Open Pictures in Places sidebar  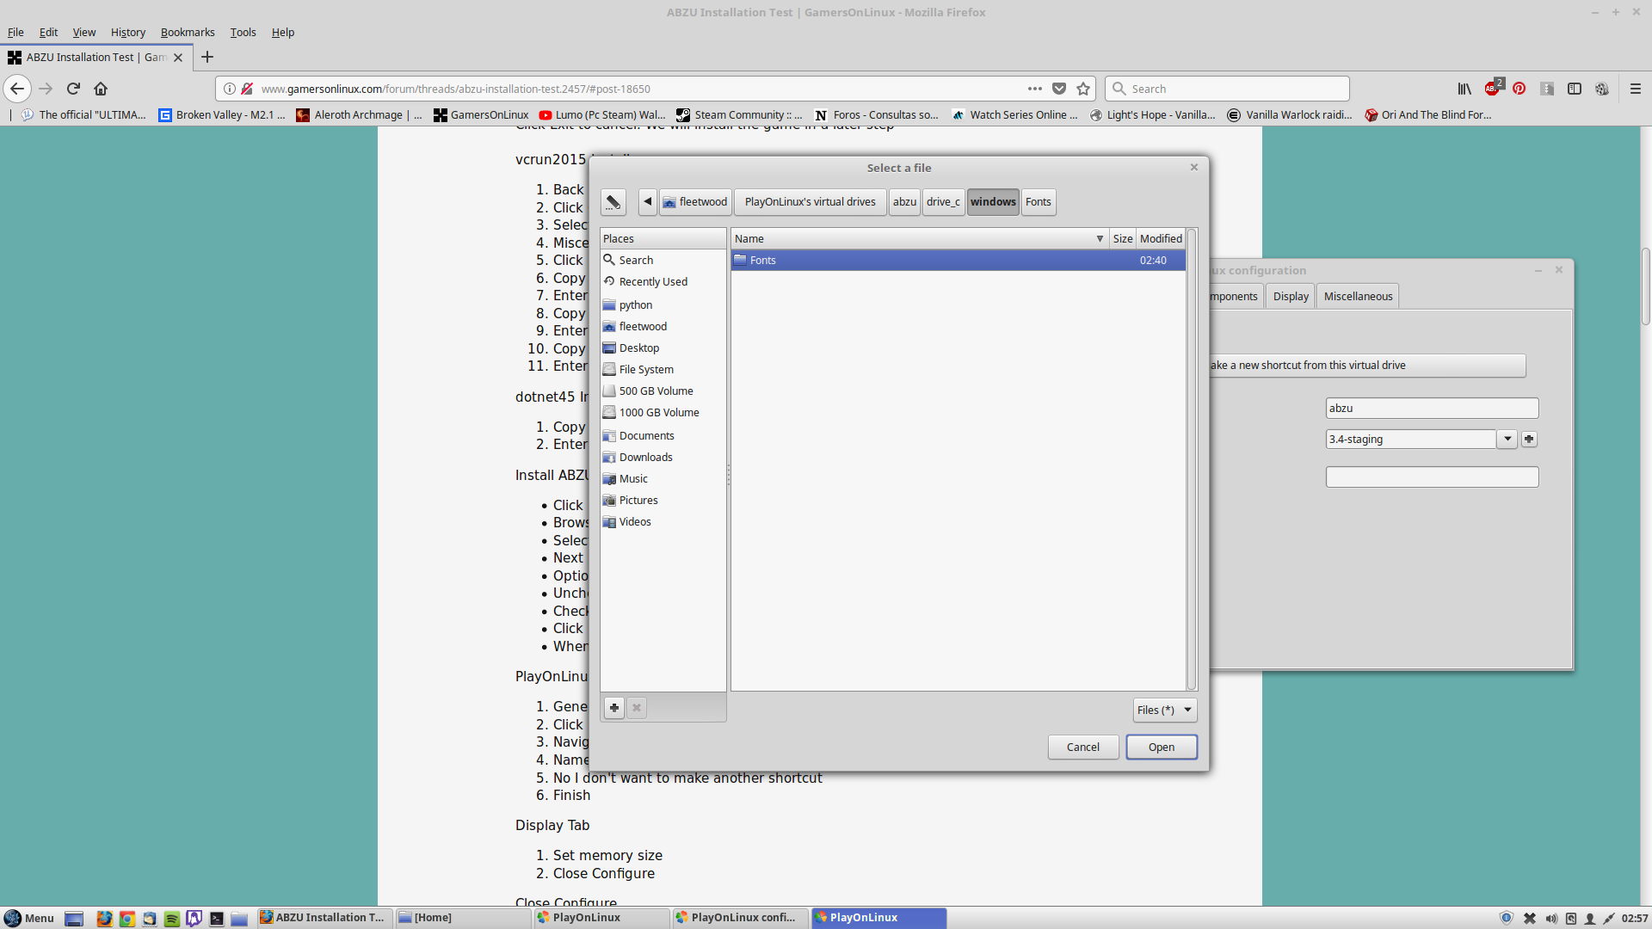pyautogui.click(x=663, y=500)
